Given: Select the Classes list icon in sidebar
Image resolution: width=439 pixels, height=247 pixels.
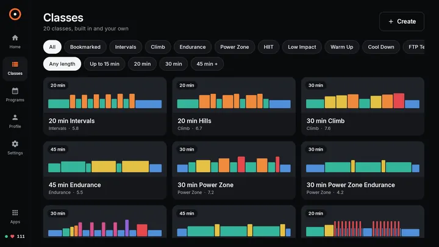Looking at the screenshot, I should pyautogui.click(x=15, y=65).
